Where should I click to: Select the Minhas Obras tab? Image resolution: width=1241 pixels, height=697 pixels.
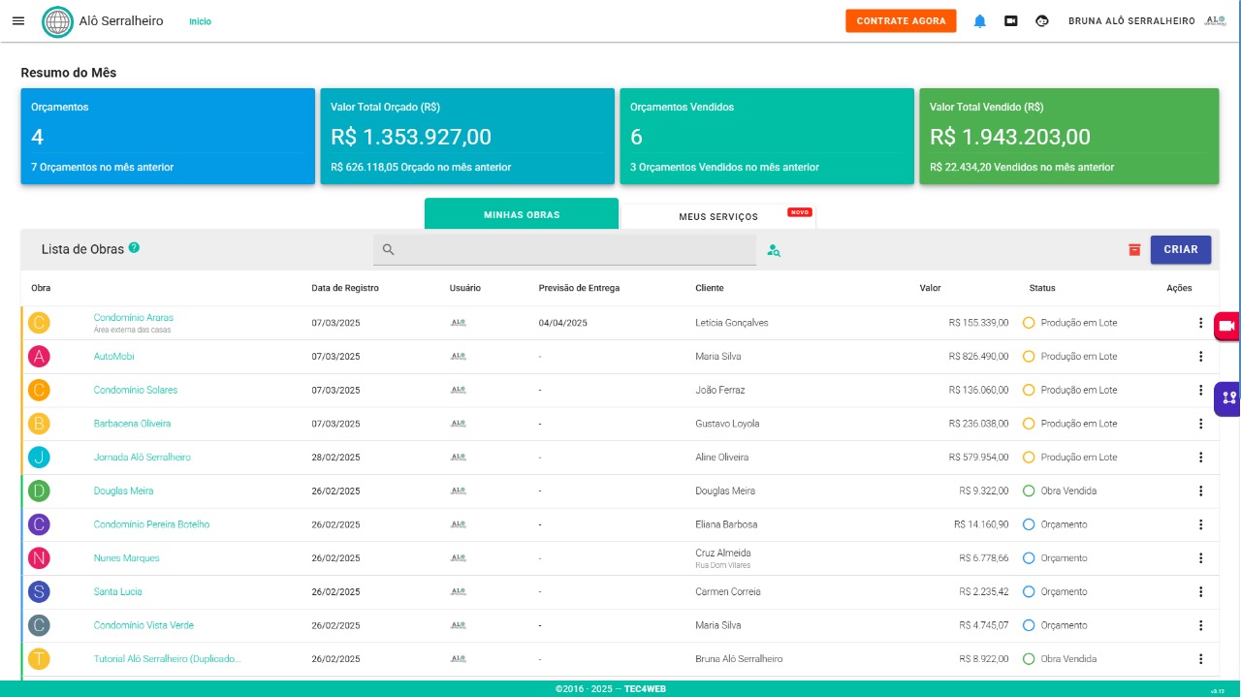(522, 214)
